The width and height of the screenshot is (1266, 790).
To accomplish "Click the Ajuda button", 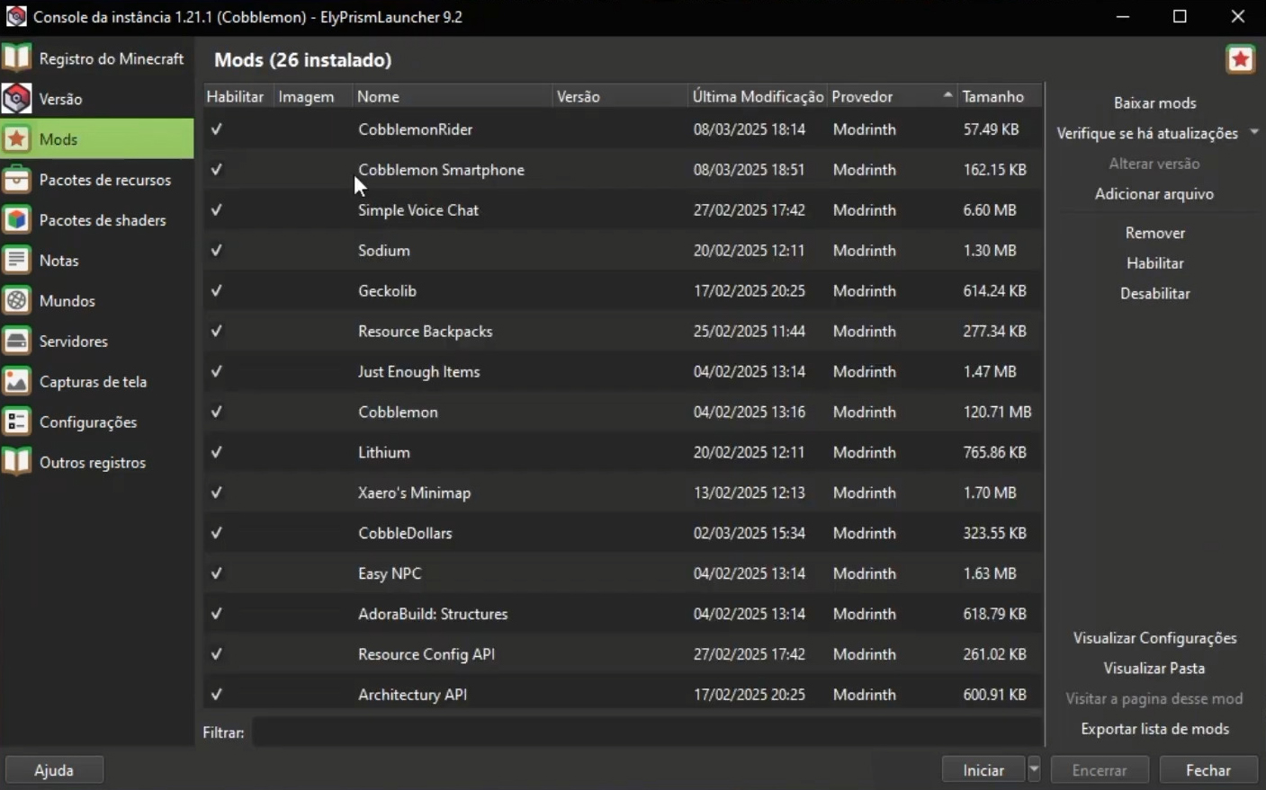I will [x=54, y=770].
